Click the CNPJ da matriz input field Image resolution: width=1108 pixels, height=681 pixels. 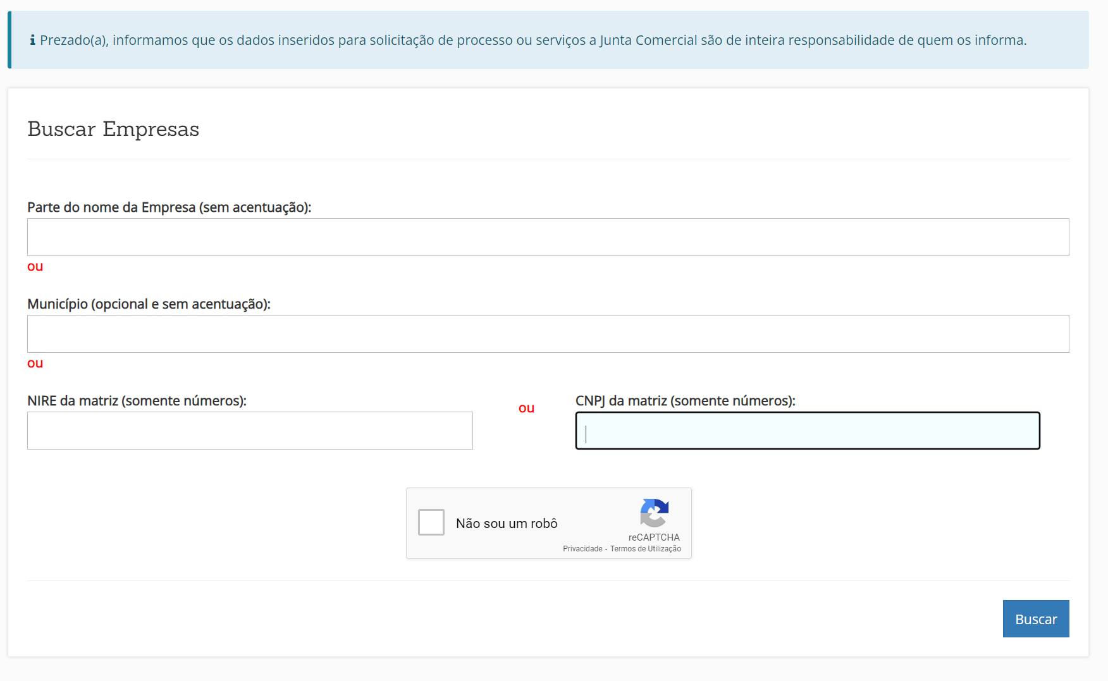(x=807, y=431)
